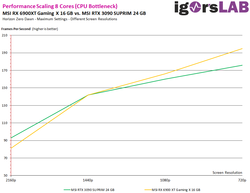Click the GPU comparison subtitle text
The height and width of the screenshot is (193, 250).
point(74,13)
